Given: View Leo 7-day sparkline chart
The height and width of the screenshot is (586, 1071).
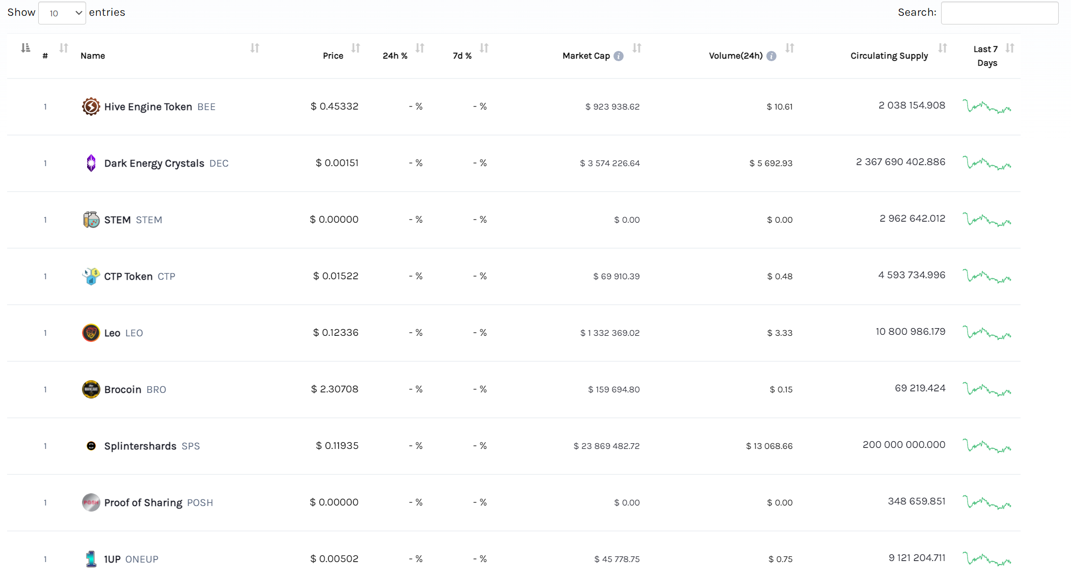Looking at the screenshot, I should point(987,333).
